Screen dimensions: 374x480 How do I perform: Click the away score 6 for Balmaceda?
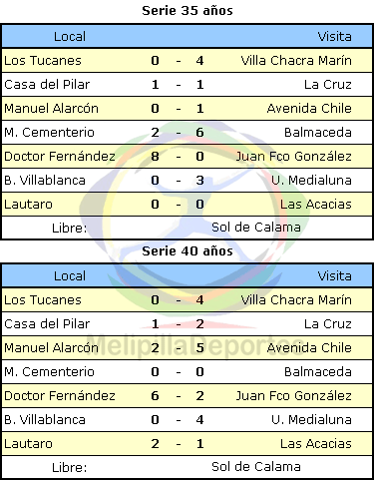(x=199, y=133)
